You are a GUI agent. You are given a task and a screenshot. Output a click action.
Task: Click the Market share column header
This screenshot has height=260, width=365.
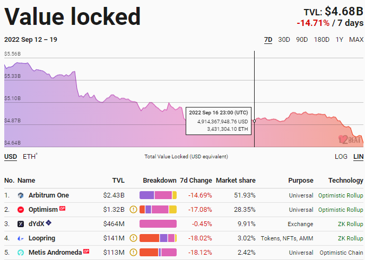[236, 181]
